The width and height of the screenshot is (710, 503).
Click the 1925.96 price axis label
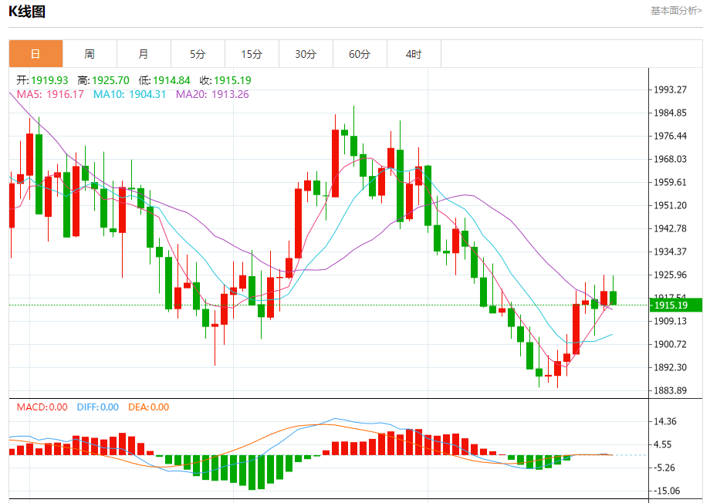[x=670, y=275]
